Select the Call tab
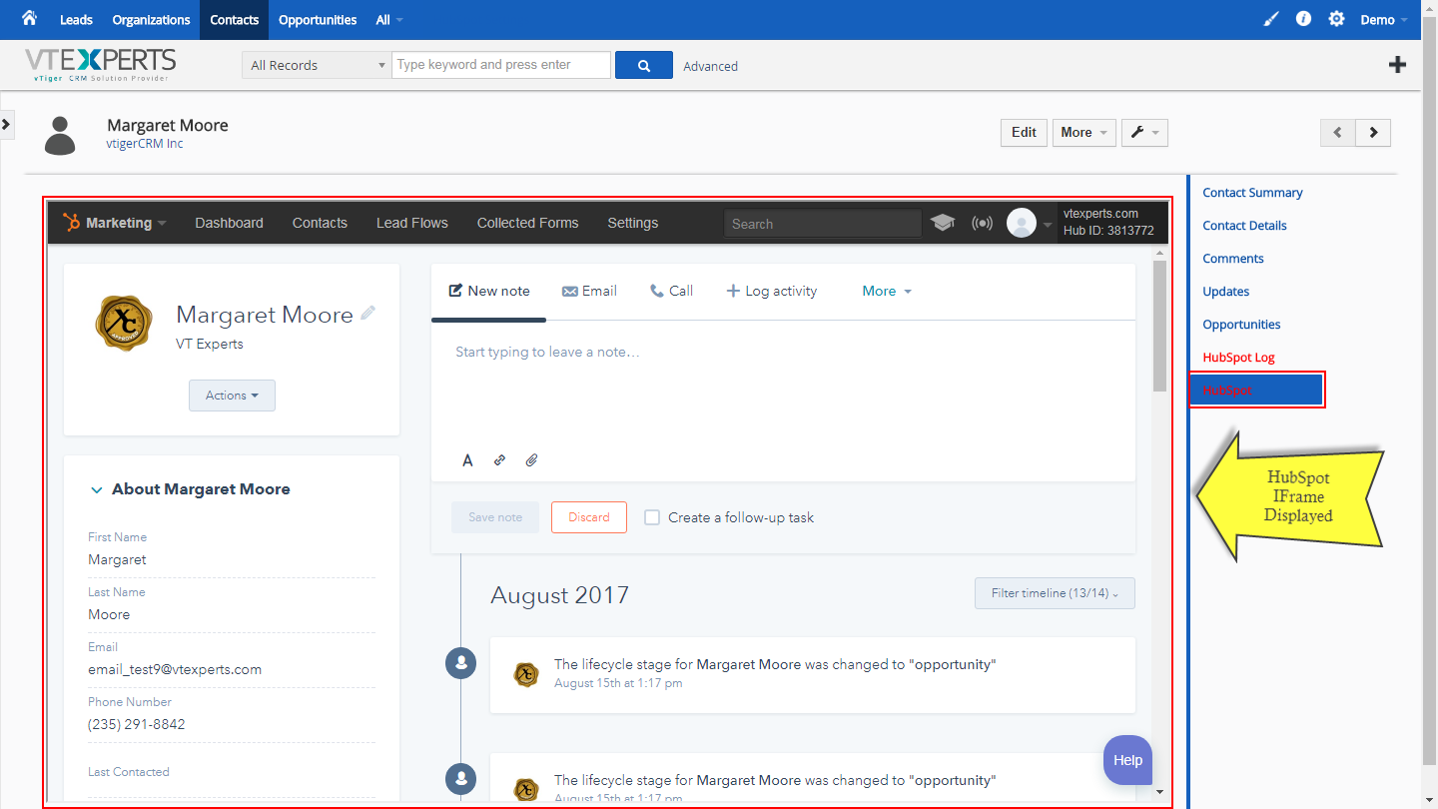 (x=671, y=291)
